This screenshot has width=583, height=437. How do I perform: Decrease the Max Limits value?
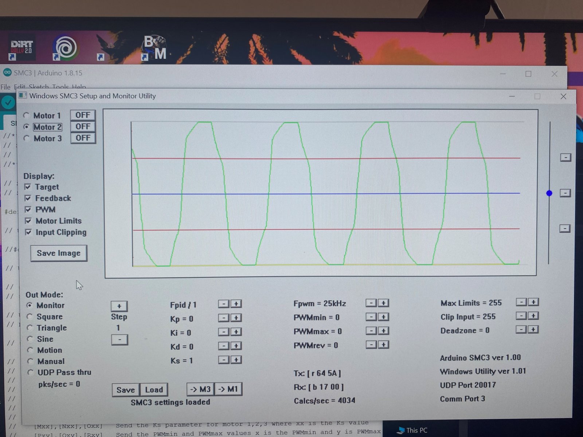(x=521, y=302)
